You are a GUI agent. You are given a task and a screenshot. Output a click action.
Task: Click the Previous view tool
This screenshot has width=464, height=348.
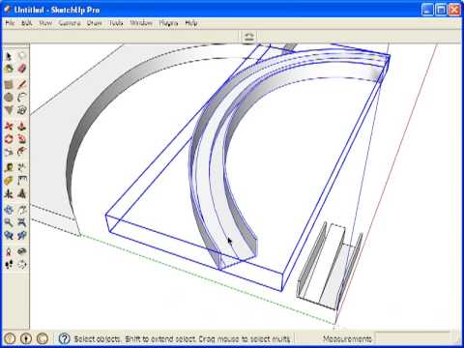9,236
